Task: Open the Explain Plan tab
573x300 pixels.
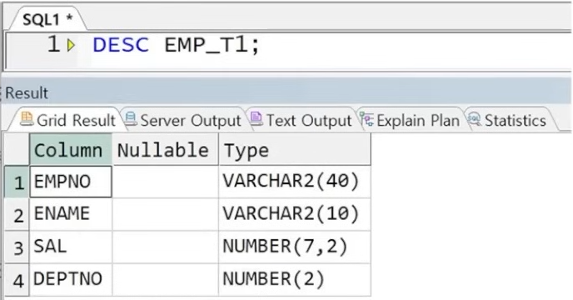Action: (x=410, y=120)
